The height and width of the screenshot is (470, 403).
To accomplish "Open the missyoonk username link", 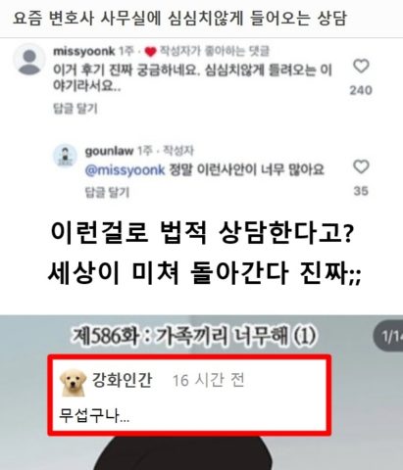I will 84,51.
